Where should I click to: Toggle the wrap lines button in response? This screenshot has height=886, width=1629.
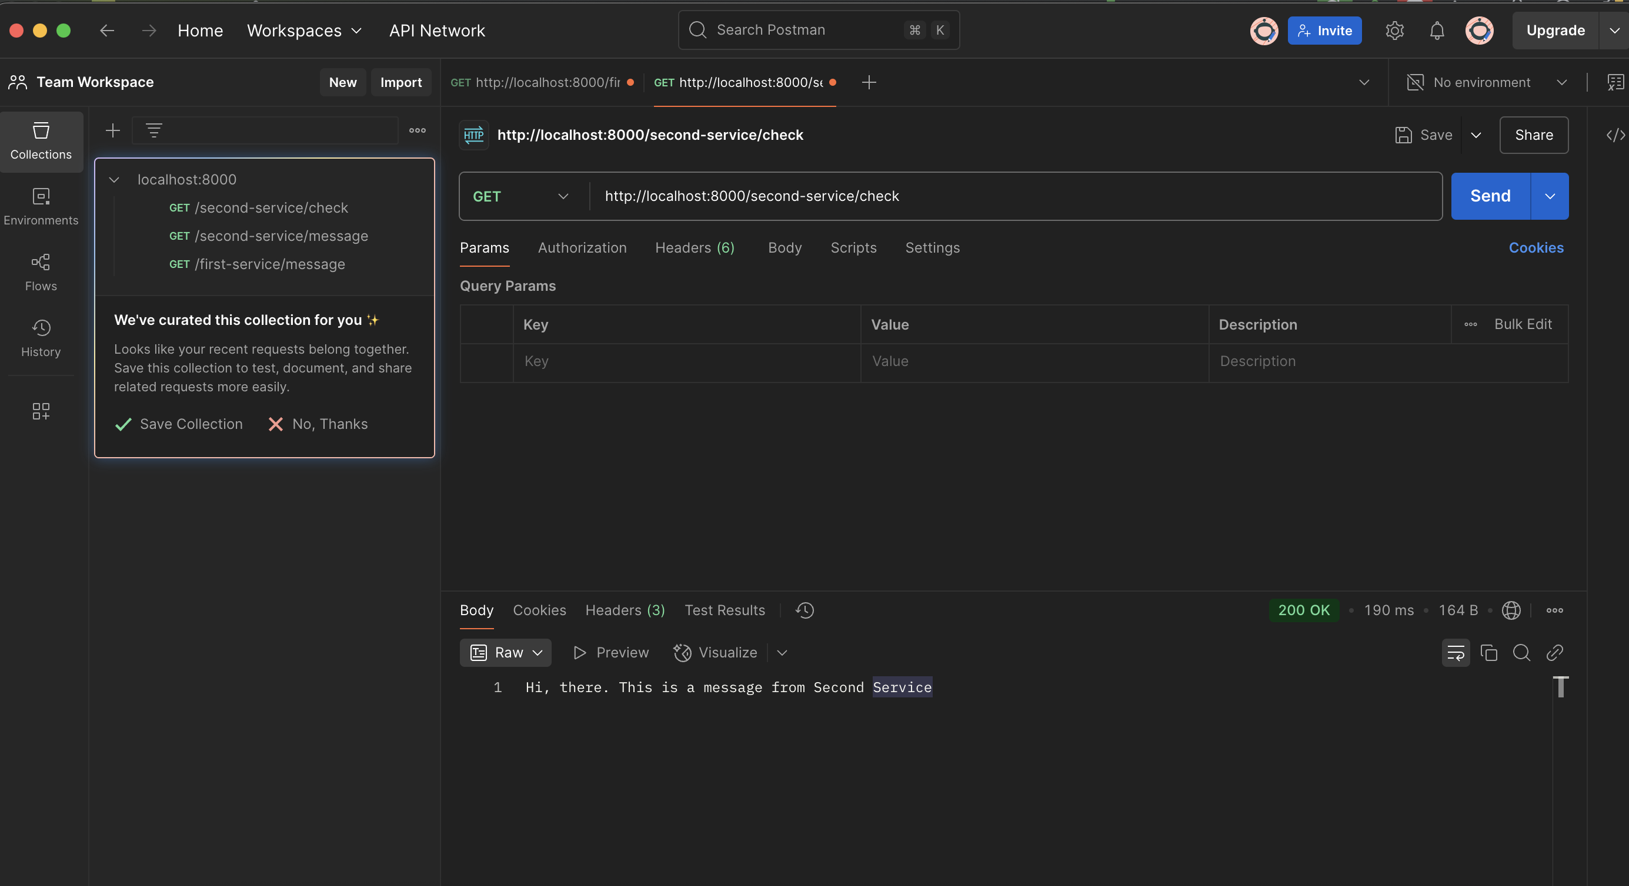tap(1455, 652)
